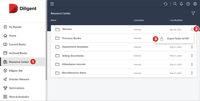Open Voting documents three-dot menu

pos(192,56)
